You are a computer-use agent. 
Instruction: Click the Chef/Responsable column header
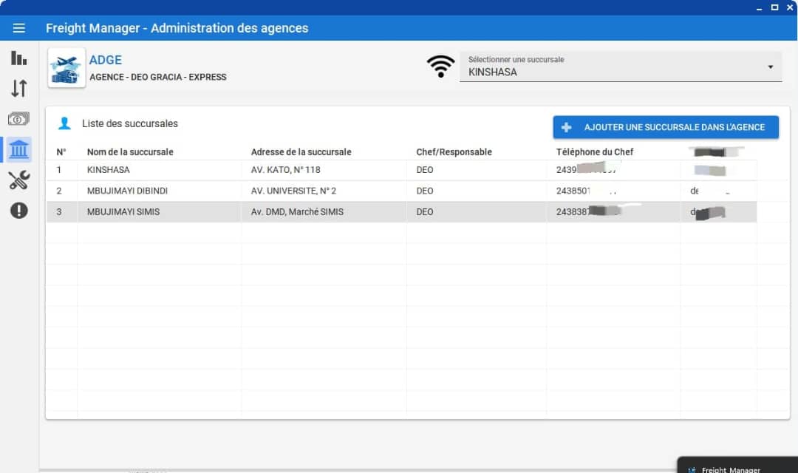(454, 152)
